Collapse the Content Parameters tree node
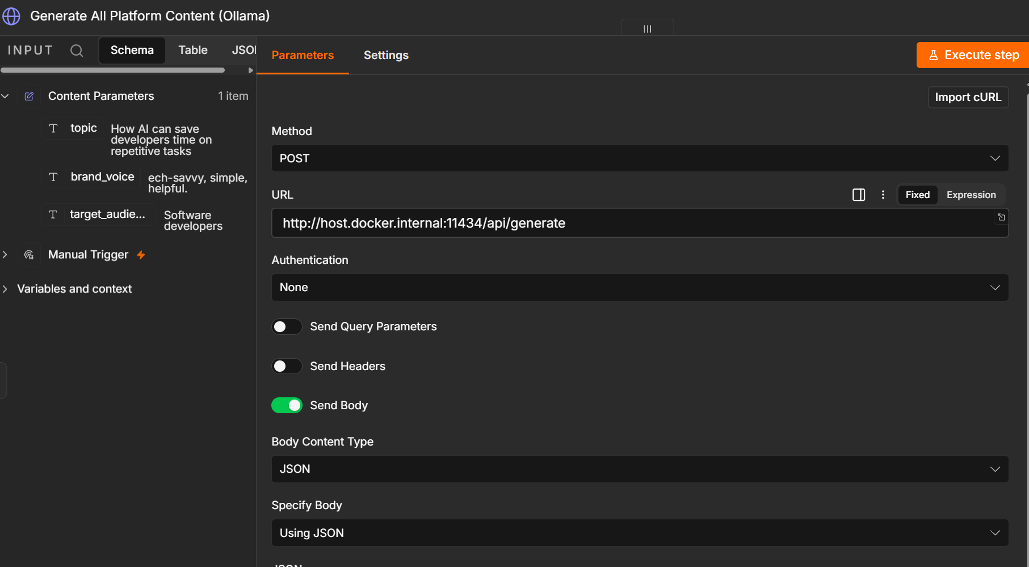 click(x=5, y=96)
